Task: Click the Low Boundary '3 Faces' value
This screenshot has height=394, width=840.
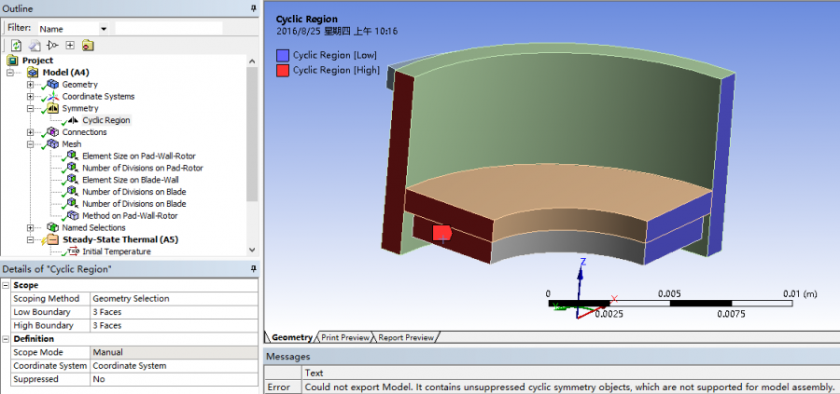Action: pos(175,312)
